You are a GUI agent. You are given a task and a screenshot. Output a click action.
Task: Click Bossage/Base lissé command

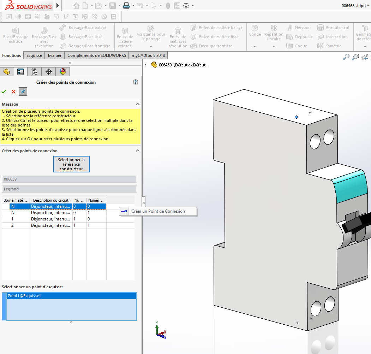point(81,37)
